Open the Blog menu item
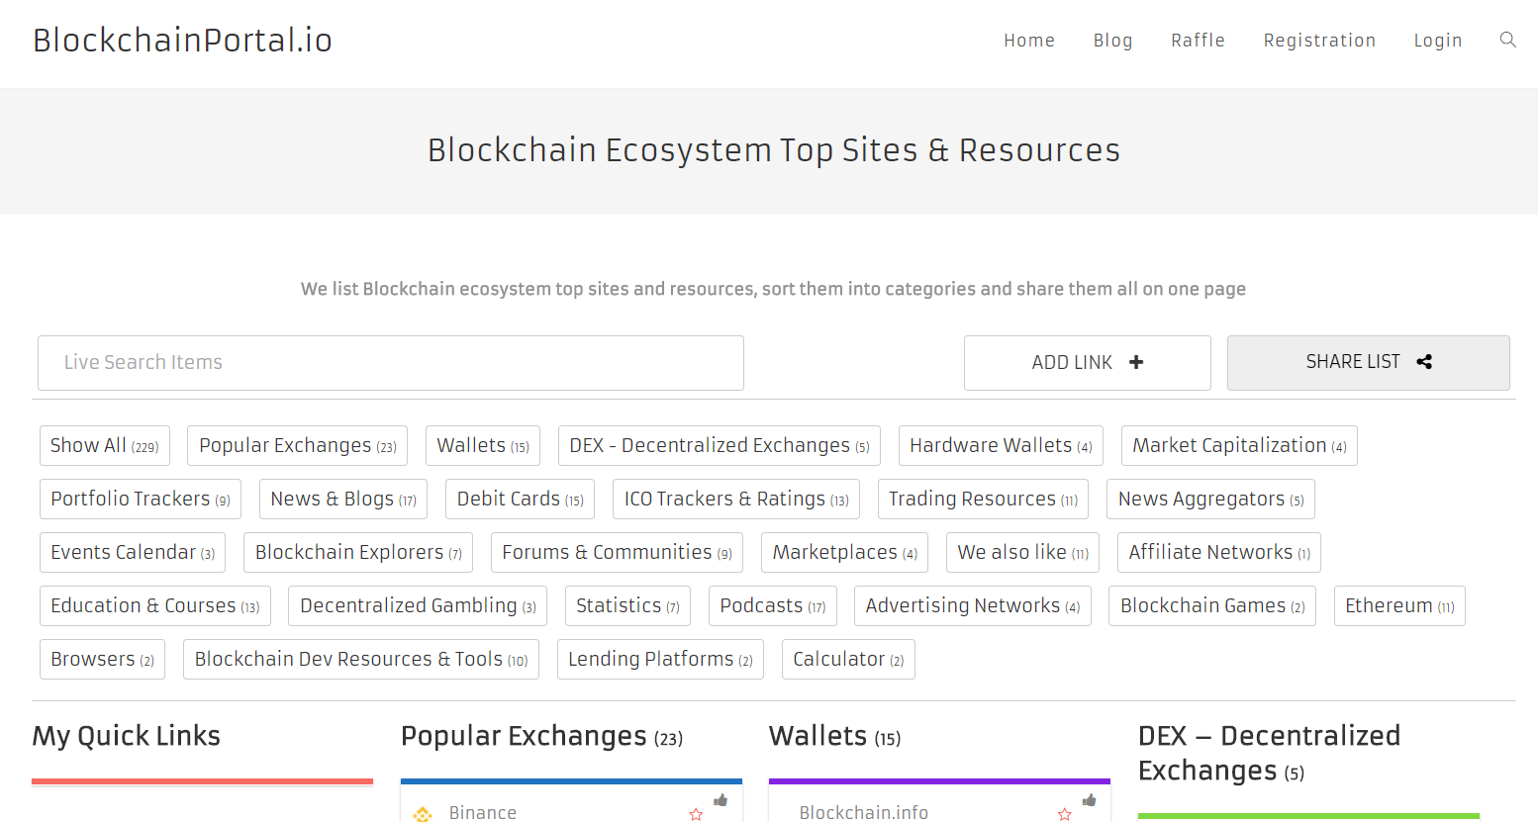 pos(1112,41)
